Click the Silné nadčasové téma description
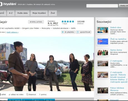Screen dimensions: 128x101 (119, 94)
